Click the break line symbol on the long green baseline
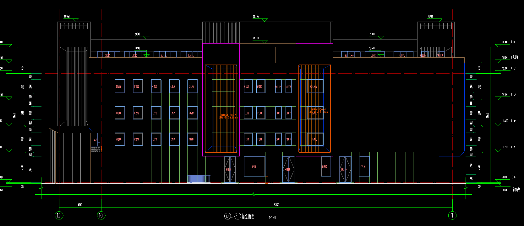The image size is (524, 226). [254, 194]
